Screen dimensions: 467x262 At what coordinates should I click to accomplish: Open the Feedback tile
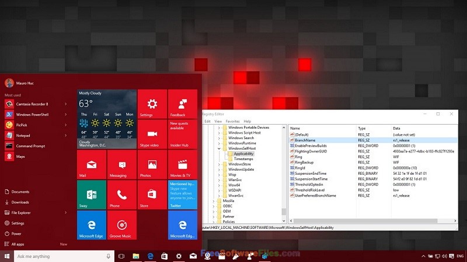pos(183,104)
